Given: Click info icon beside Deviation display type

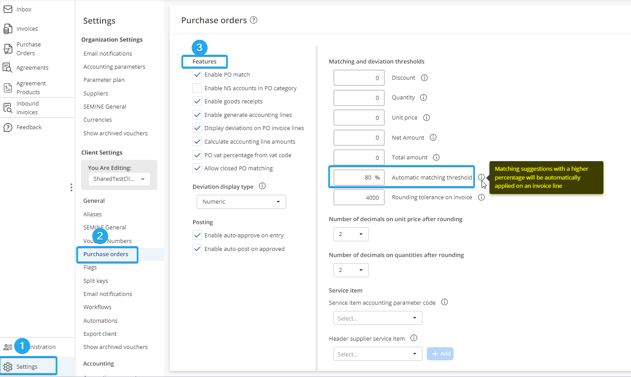Looking at the screenshot, I should point(262,186).
